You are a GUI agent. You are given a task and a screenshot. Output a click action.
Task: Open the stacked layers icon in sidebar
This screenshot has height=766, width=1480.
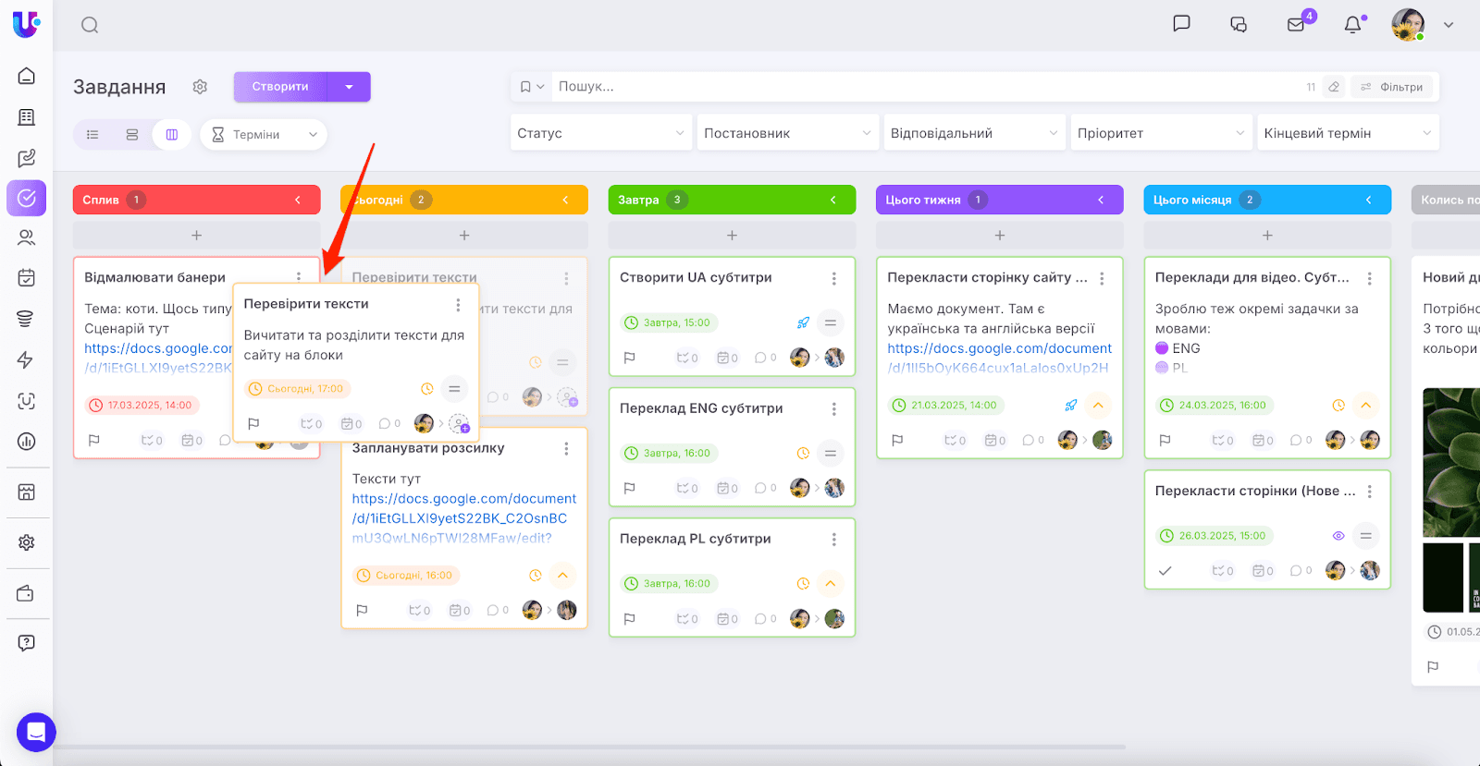26,319
